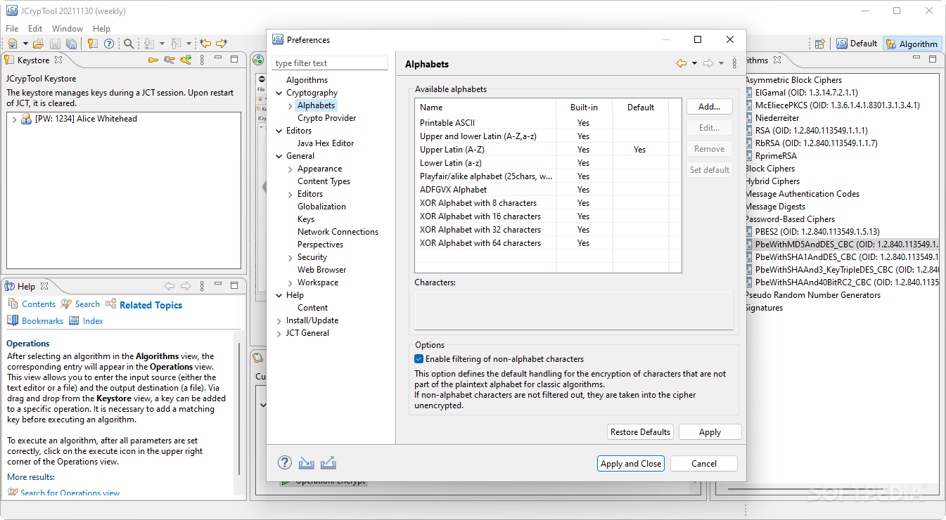Click the Save All icon in toolbar

pyautogui.click(x=71, y=44)
